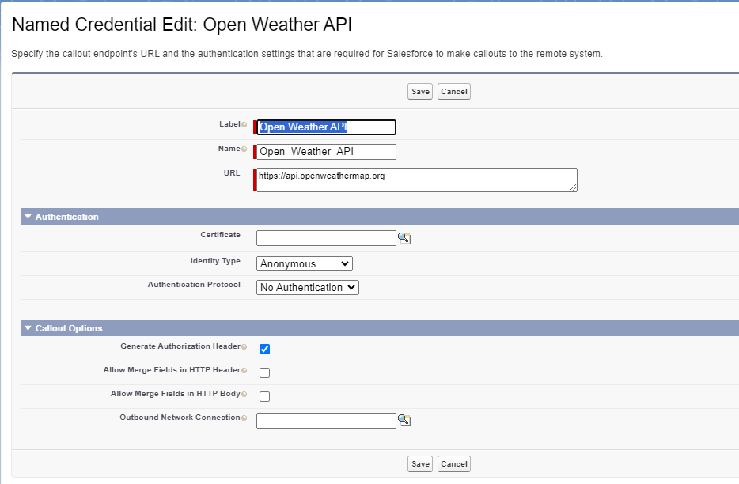The height and width of the screenshot is (484, 739).
Task: Enable Allow Merge Fields in HTTP Header
Action: pyautogui.click(x=264, y=372)
